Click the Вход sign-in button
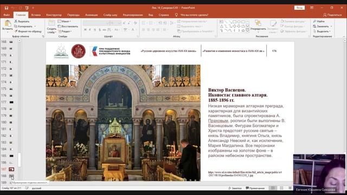The height and width of the screenshot is (195, 347). tap(299, 8)
